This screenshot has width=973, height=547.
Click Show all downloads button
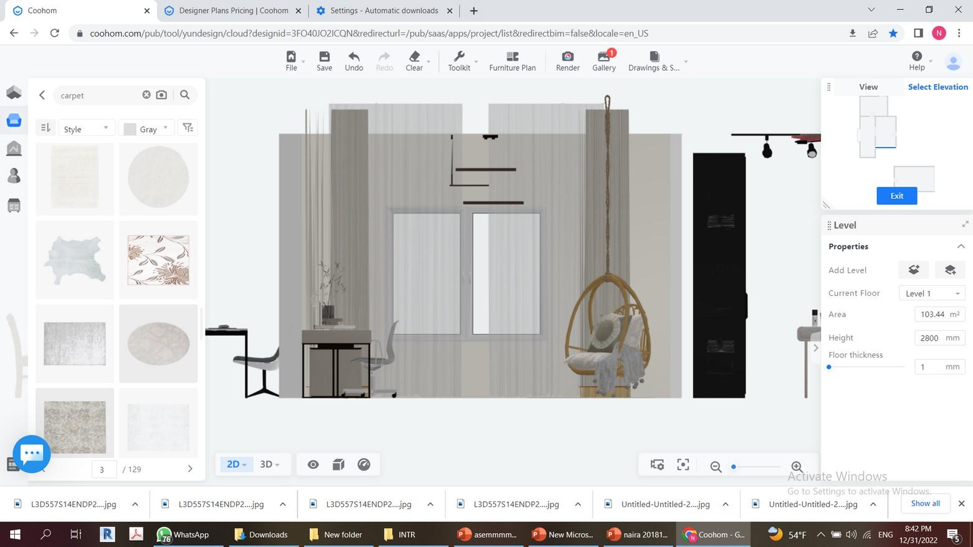pyautogui.click(x=925, y=503)
